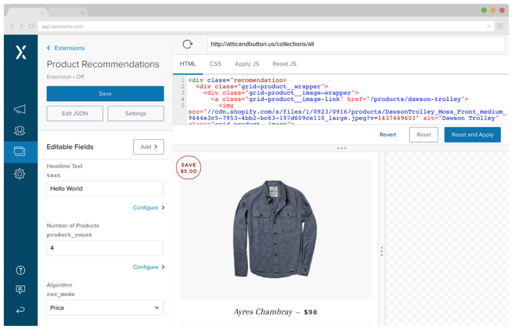512x329 pixels.
Task: Click the browser back arrow
Action: tap(12, 26)
